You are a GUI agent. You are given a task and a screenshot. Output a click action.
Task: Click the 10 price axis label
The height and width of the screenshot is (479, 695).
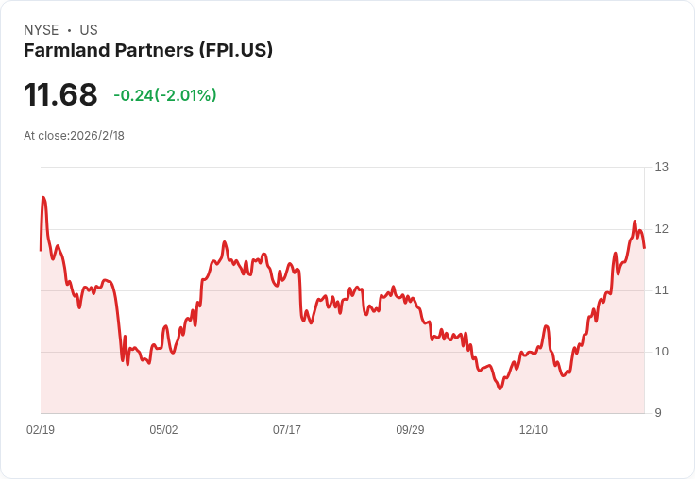pyautogui.click(x=661, y=352)
